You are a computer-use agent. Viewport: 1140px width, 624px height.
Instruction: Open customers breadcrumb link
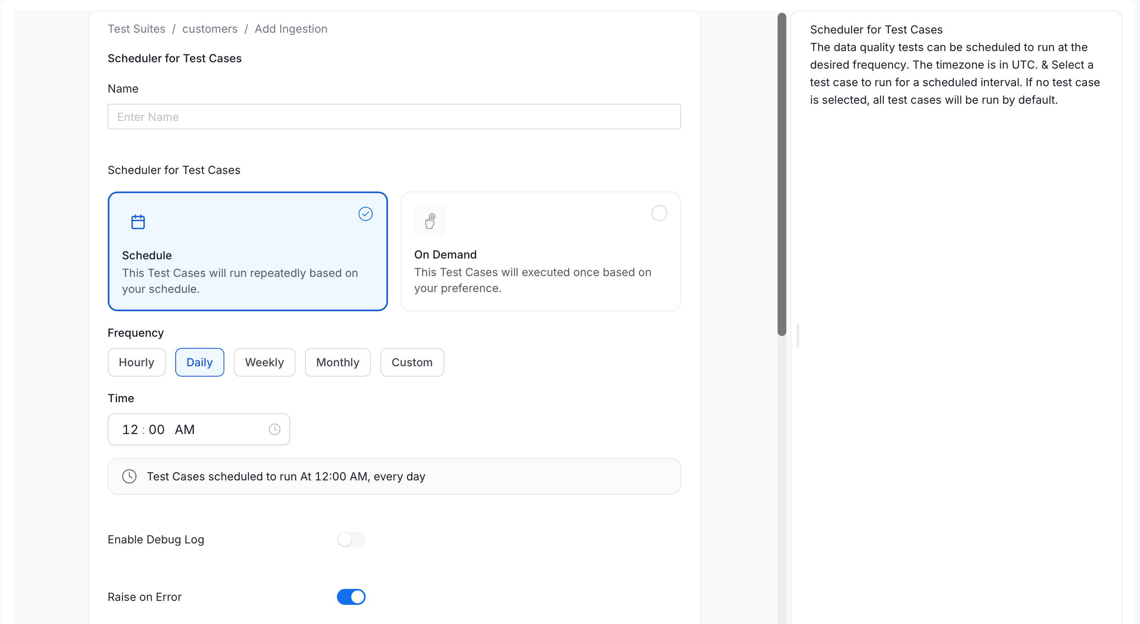(x=210, y=29)
